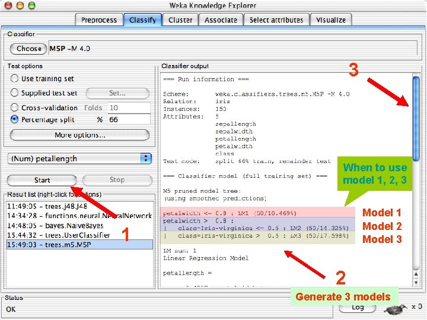Click the Choose classifier button
Screen dimensions: 427x320
click(28, 49)
